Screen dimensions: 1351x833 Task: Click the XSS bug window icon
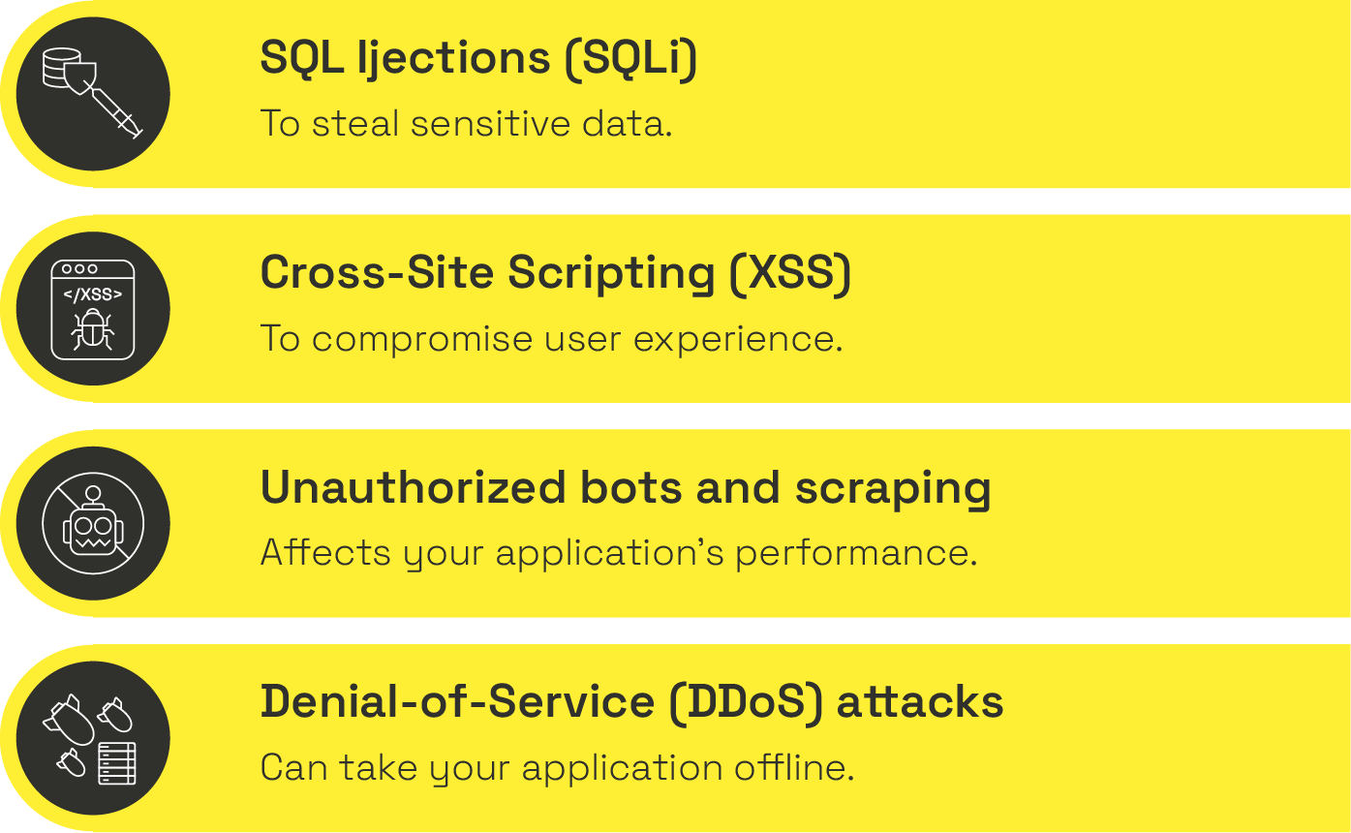[x=93, y=309]
